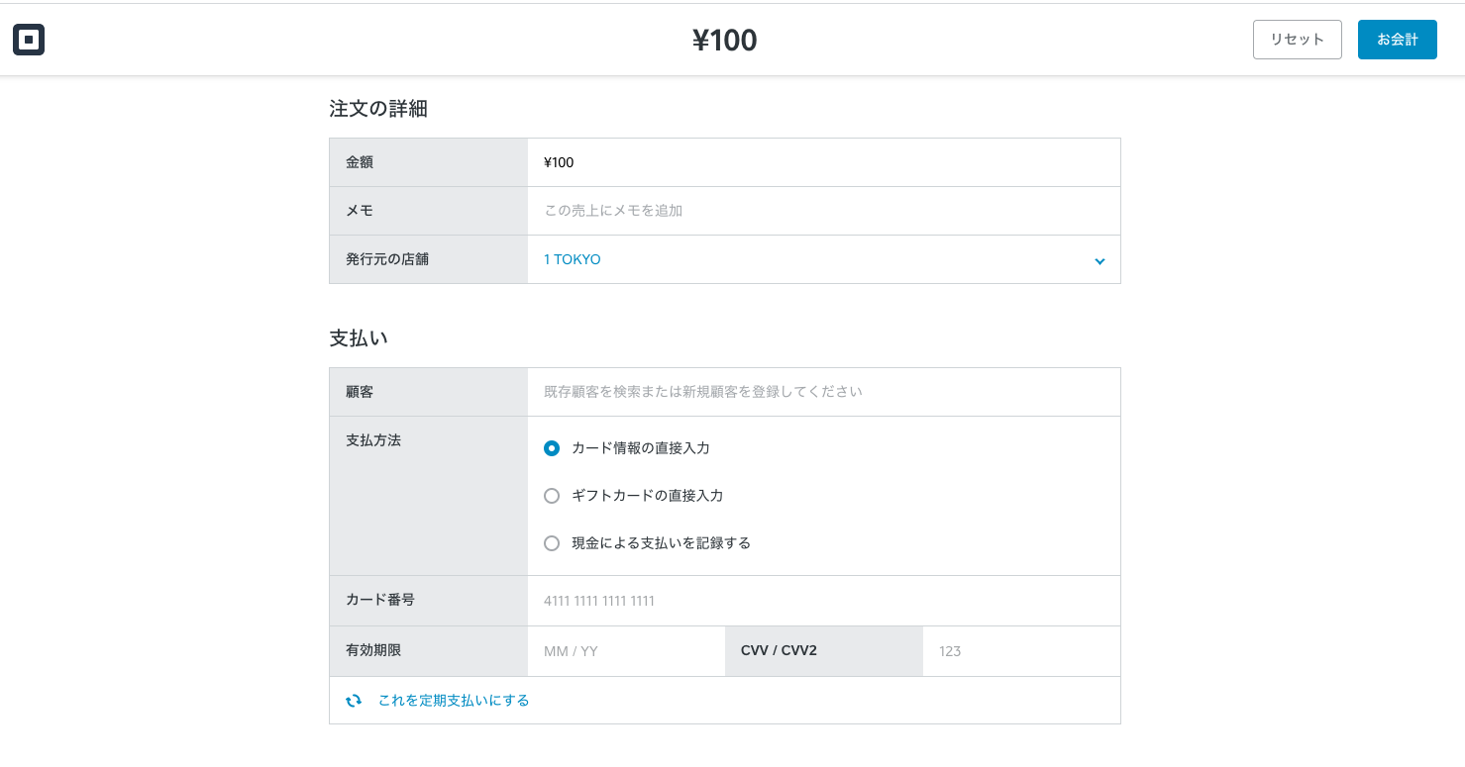
Task: Select カード情報の直接入力 payment method
Action: (x=552, y=448)
